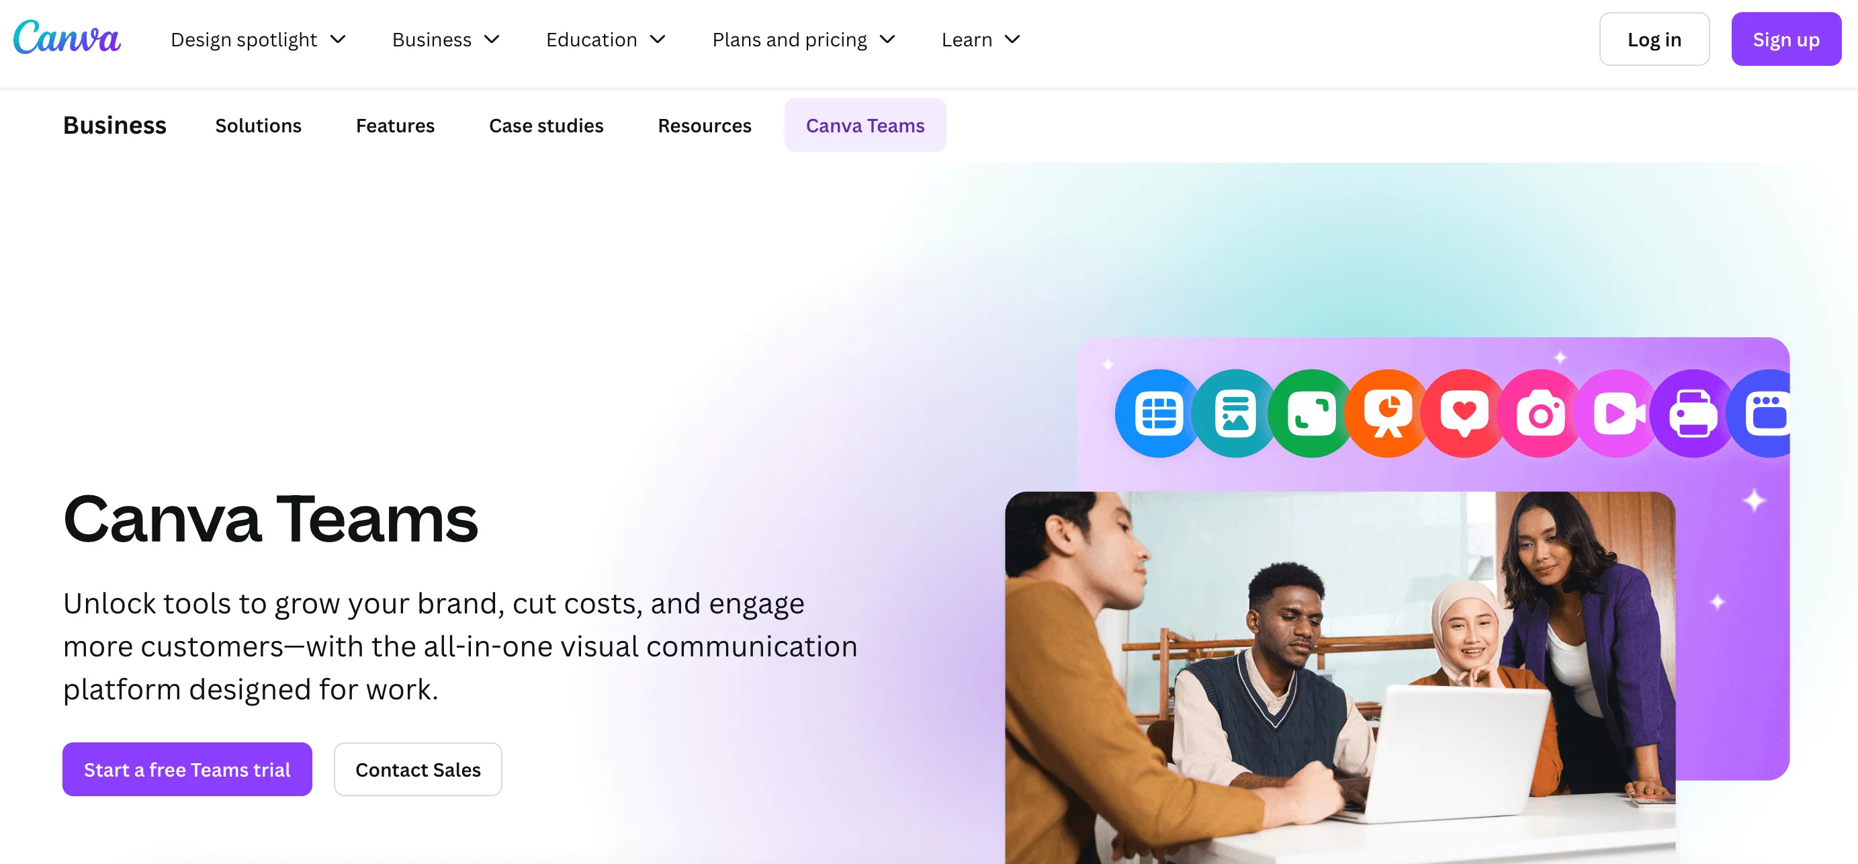Click the Canva logo
The width and height of the screenshot is (1858, 864).
(x=67, y=38)
